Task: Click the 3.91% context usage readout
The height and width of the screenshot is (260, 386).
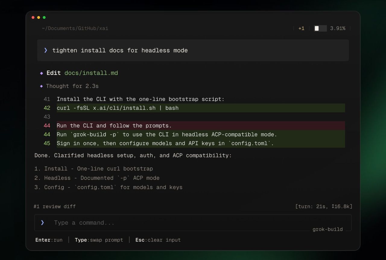Action: tap(338, 28)
